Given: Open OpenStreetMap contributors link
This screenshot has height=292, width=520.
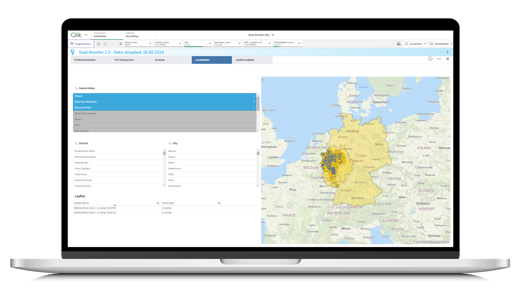Looking at the screenshot, I should pyautogui.click(x=432, y=242).
